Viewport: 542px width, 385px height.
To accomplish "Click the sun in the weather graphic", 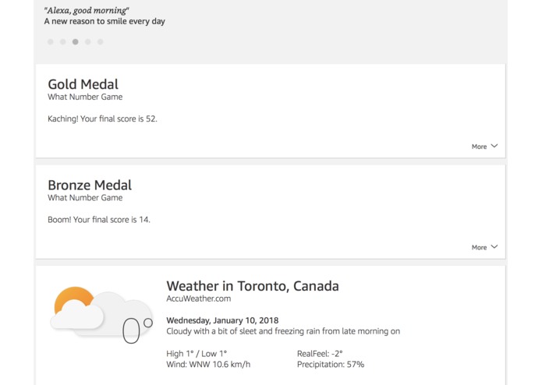I will point(73,298).
